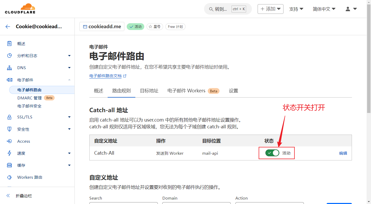Click the Cloudflare logo
This screenshot has width=371, height=204.
(20, 9)
